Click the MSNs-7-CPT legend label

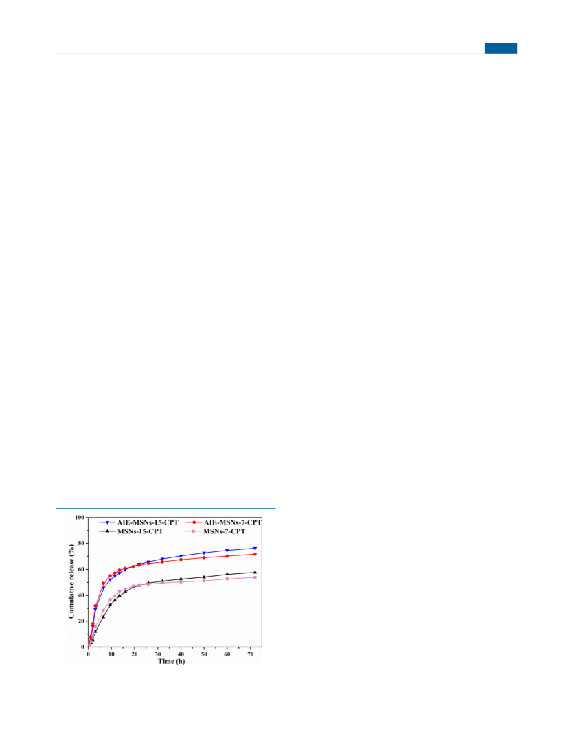[x=224, y=531]
